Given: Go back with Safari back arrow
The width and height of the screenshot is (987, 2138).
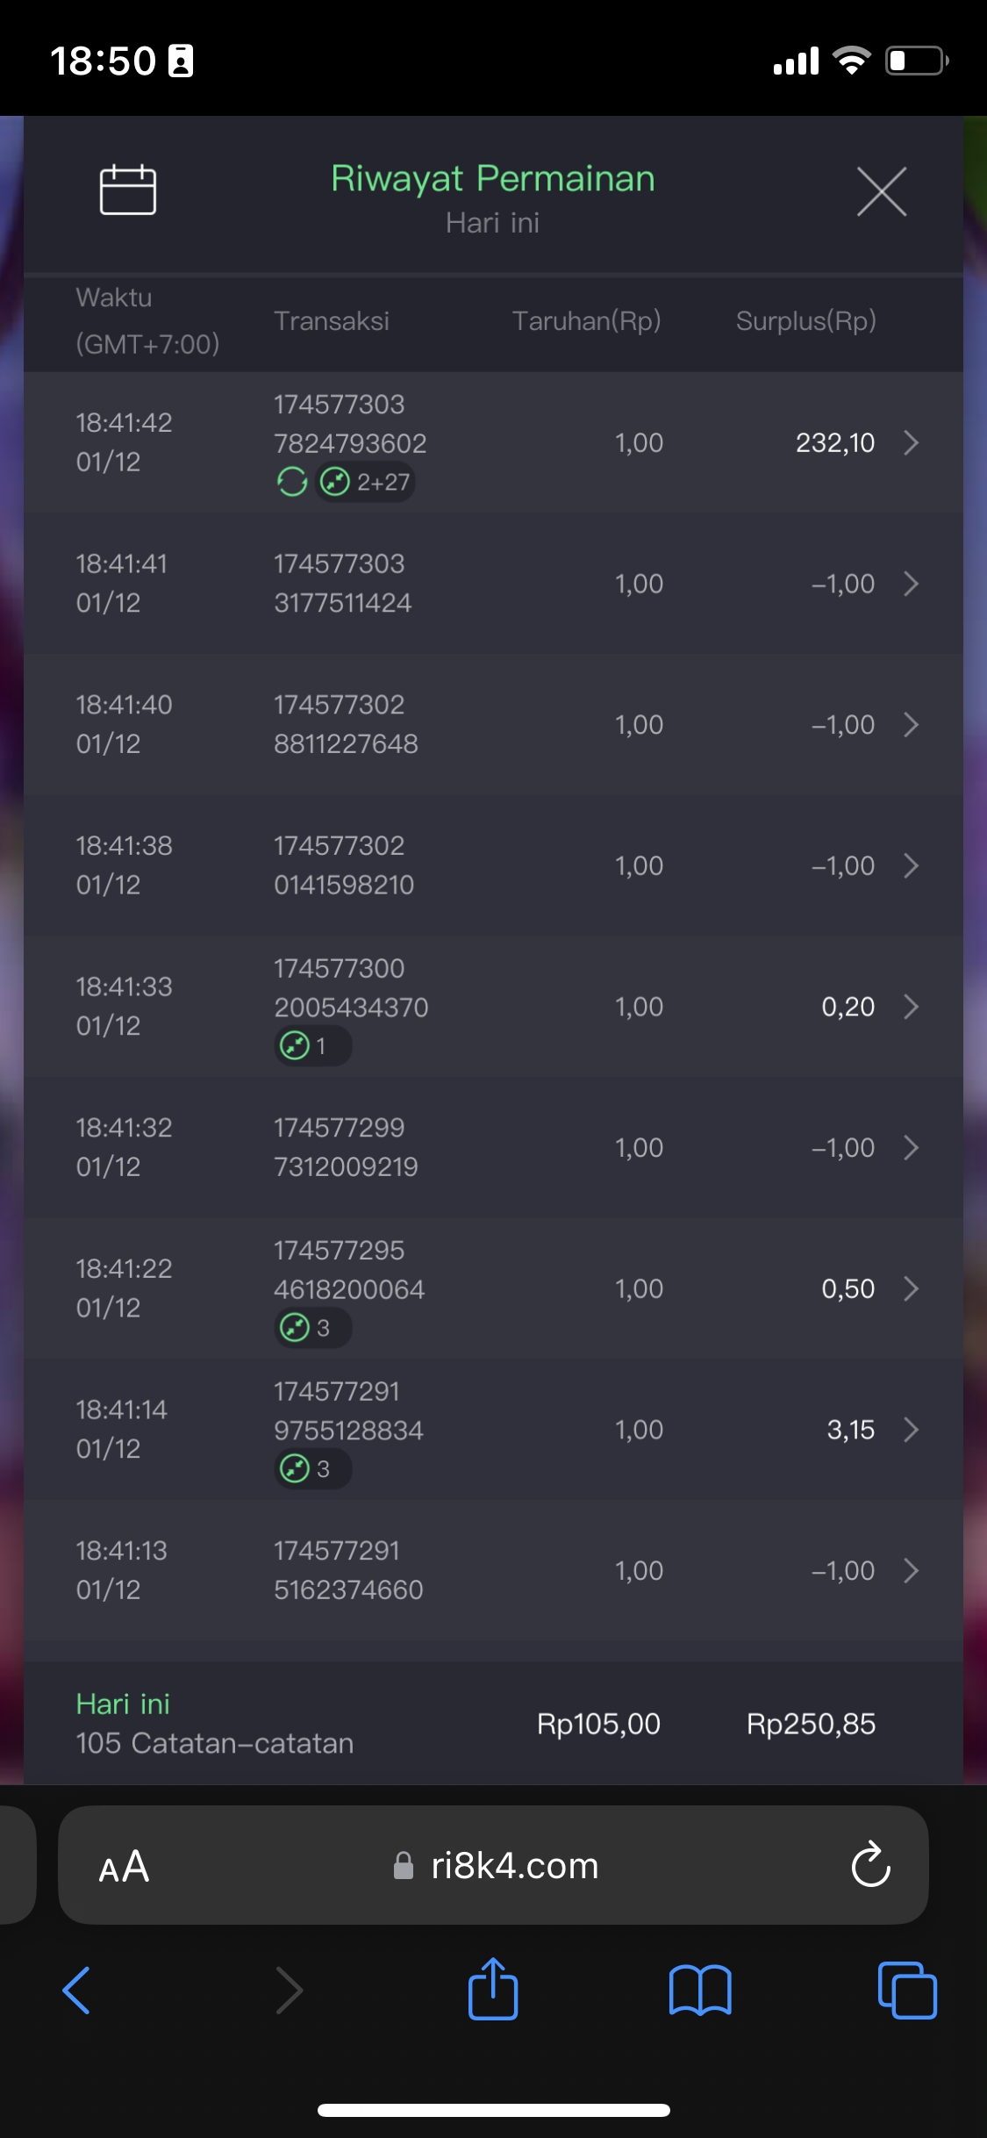Looking at the screenshot, I should point(77,1990).
